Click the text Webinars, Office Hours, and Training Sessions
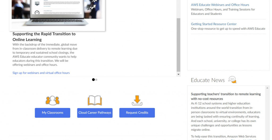The height and width of the screenshot is (140, 272). point(223,12)
